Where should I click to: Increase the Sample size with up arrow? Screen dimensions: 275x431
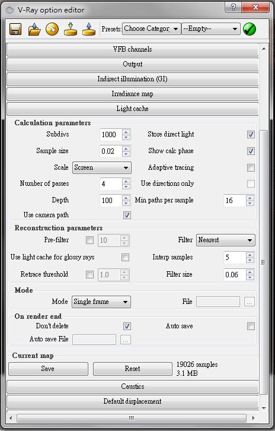pyautogui.click(x=126, y=148)
